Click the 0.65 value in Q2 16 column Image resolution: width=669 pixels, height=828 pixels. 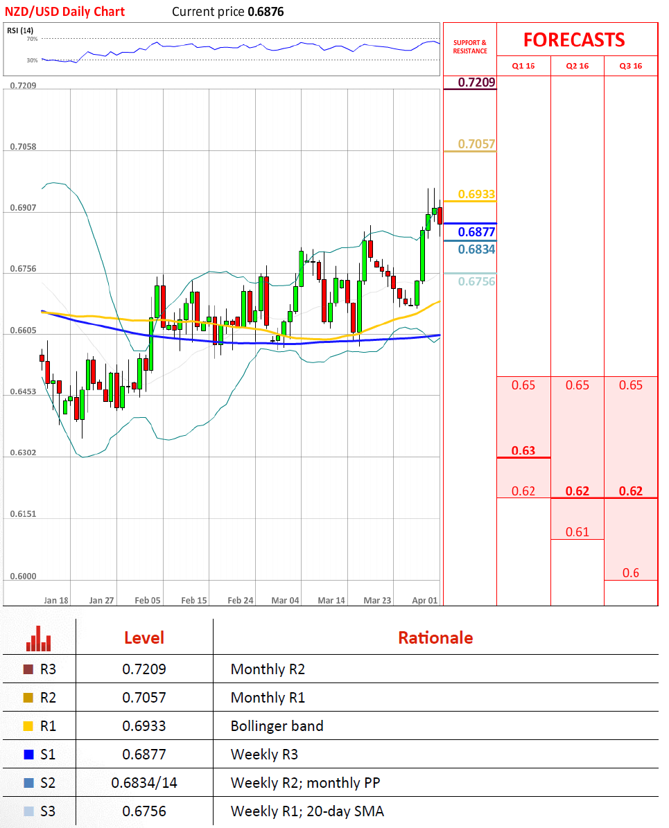[577, 385]
